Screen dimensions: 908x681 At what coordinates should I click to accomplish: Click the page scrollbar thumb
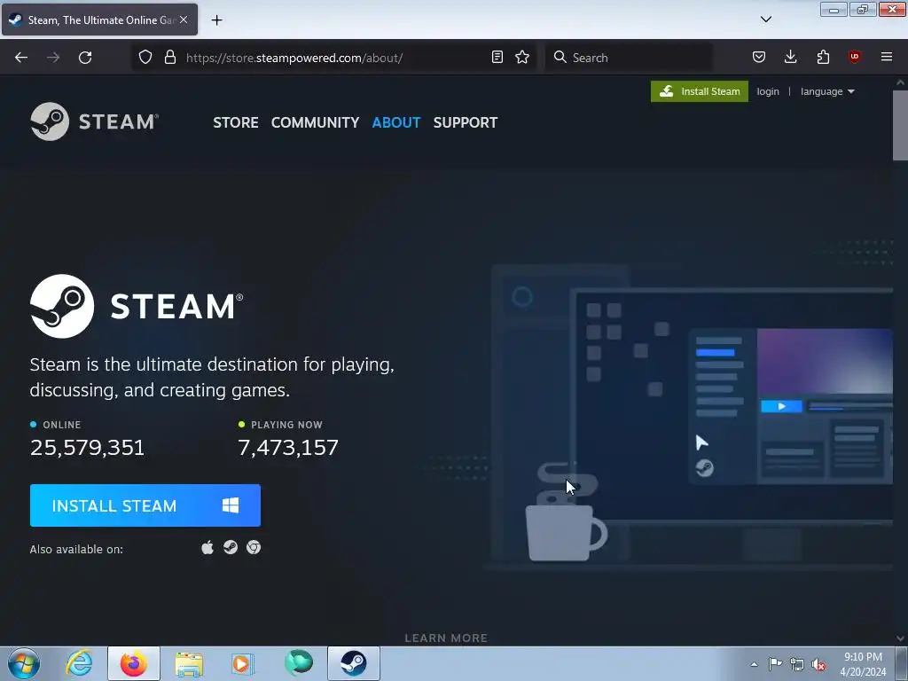coord(900,124)
